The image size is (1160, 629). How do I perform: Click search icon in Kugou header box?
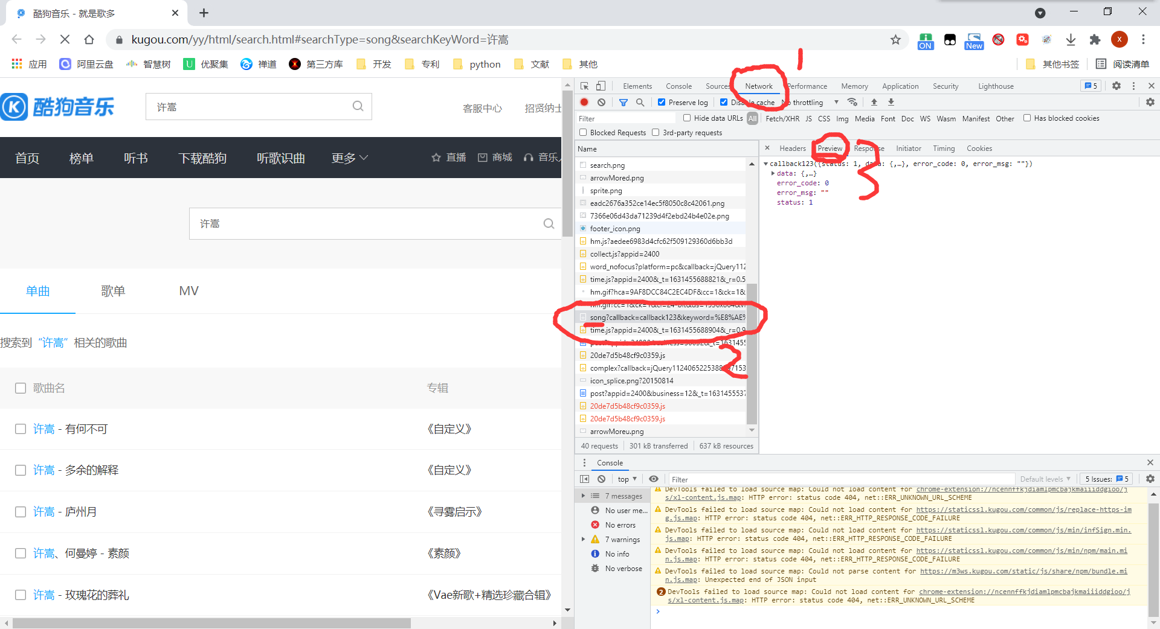pyautogui.click(x=358, y=106)
